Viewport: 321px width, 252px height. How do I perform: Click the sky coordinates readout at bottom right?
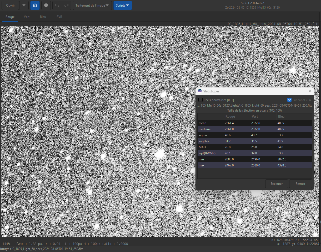click(x=295, y=240)
